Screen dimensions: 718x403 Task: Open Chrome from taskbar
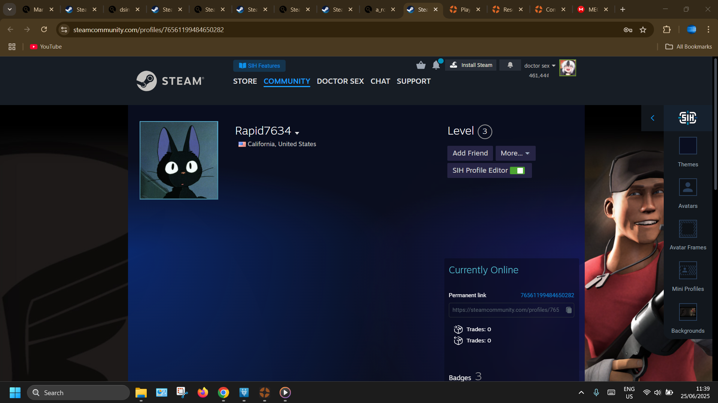(223, 393)
